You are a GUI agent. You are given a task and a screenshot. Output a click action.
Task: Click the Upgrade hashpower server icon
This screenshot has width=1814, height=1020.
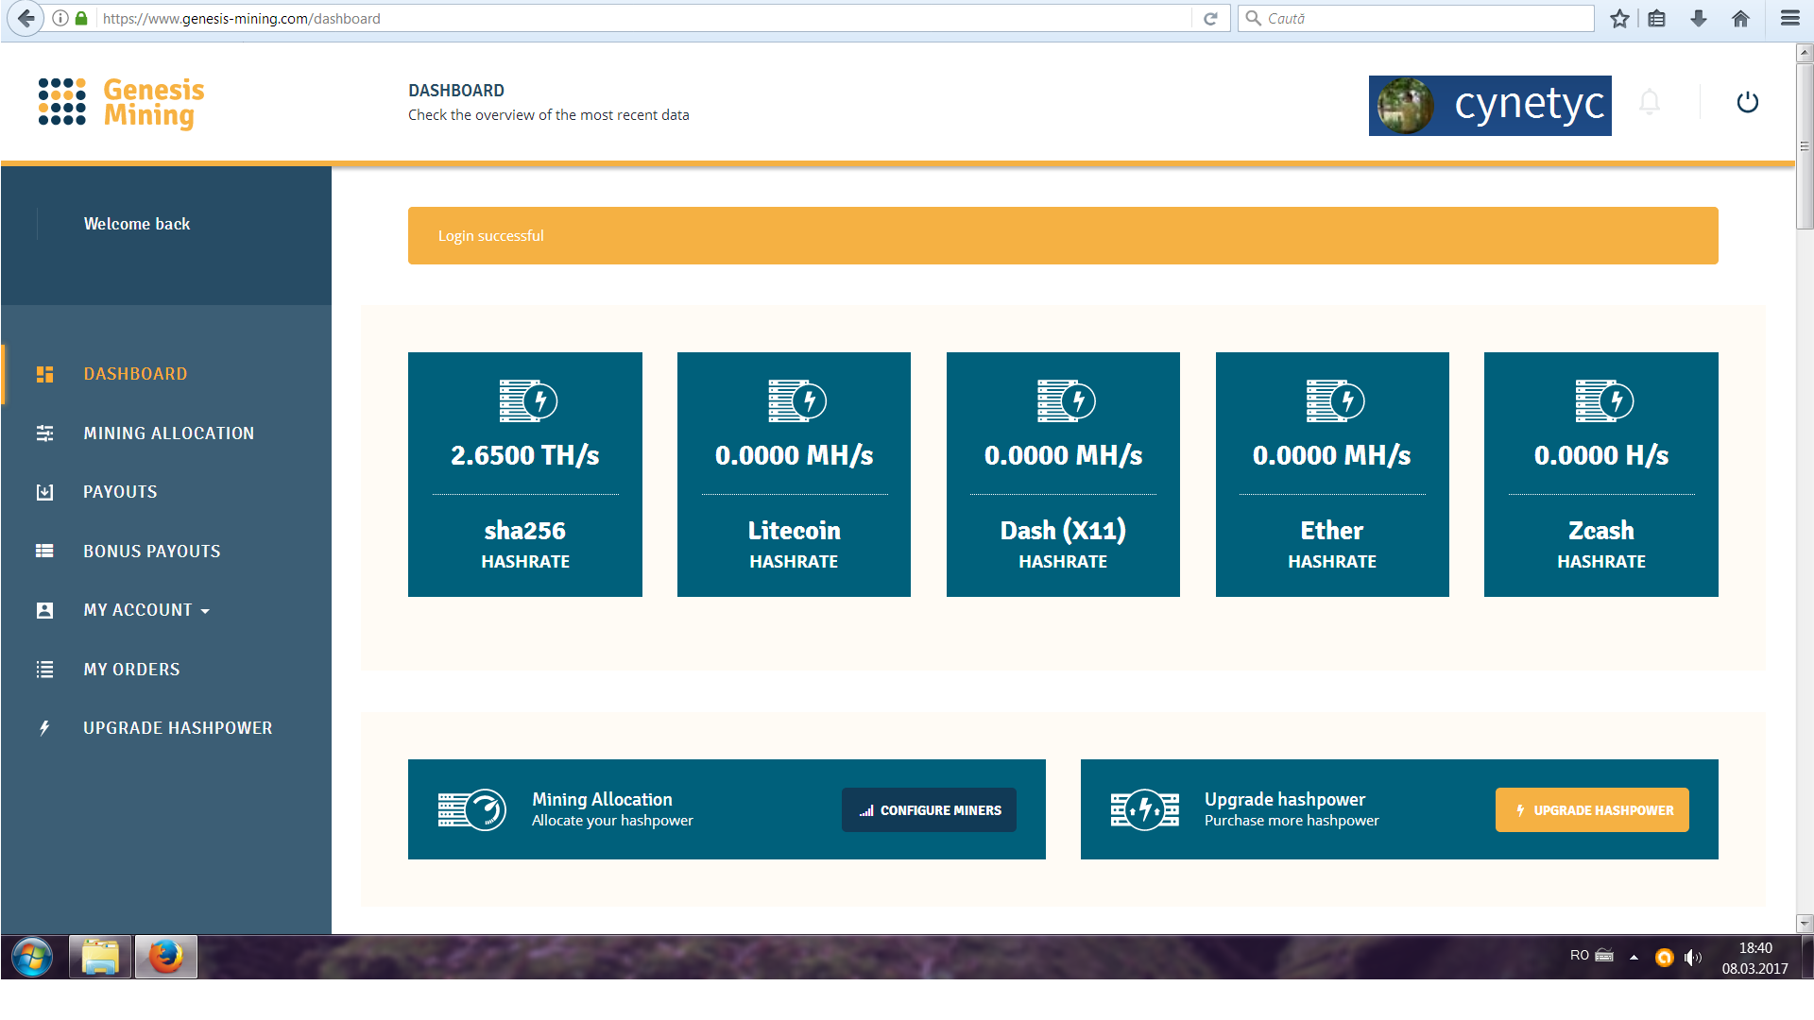(x=1144, y=809)
